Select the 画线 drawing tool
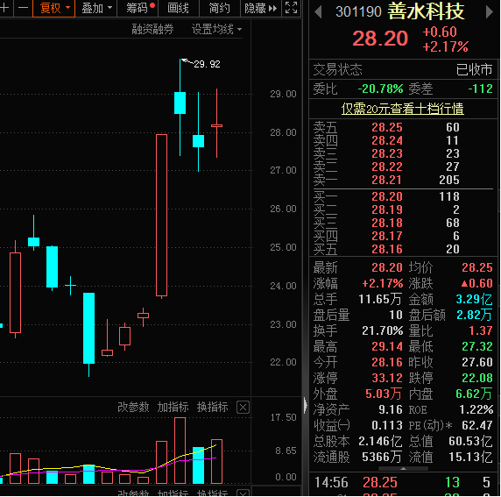 click(x=178, y=8)
